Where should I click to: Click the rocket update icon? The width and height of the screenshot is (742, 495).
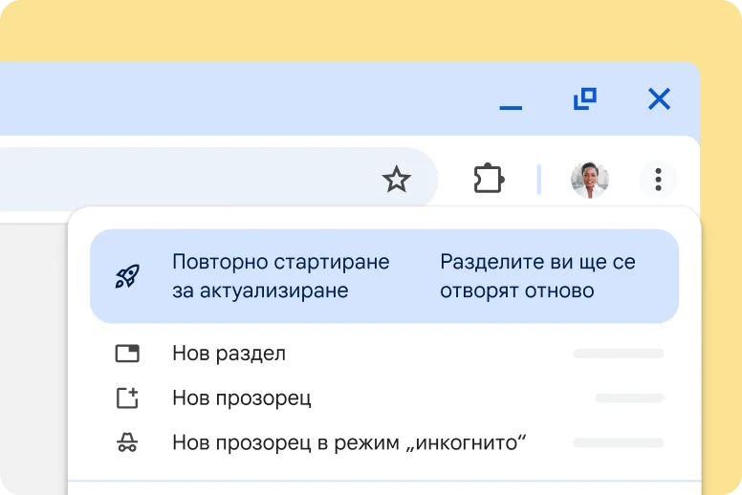(127, 276)
